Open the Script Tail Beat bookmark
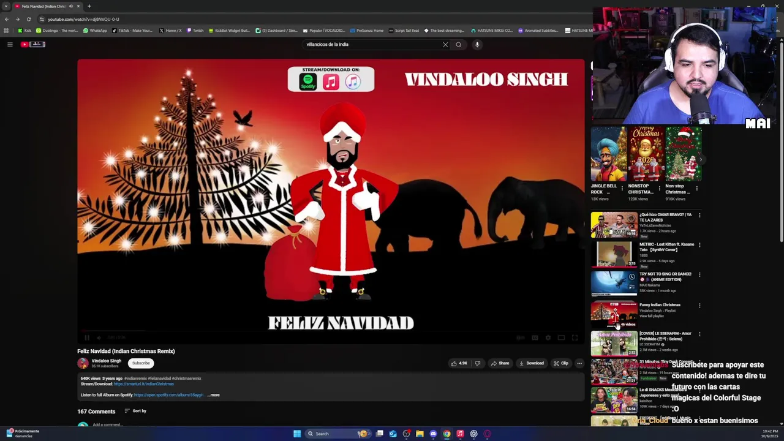The width and height of the screenshot is (784, 441). point(404,31)
